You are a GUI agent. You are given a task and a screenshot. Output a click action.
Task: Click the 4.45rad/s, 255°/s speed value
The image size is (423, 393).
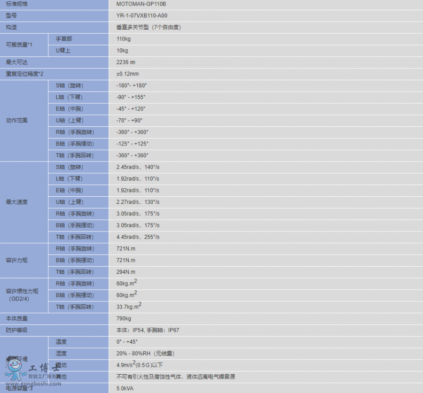[138, 237]
